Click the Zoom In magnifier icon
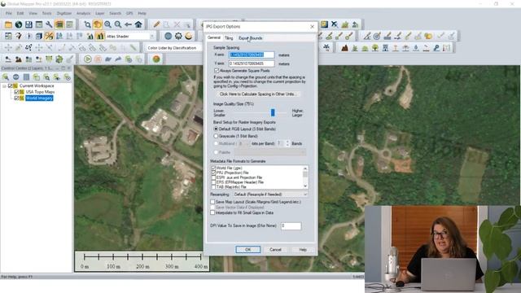The width and height of the screenshot is (521, 293). point(107,24)
